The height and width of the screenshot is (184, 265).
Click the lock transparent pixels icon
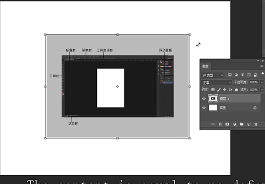pyautogui.click(x=213, y=90)
